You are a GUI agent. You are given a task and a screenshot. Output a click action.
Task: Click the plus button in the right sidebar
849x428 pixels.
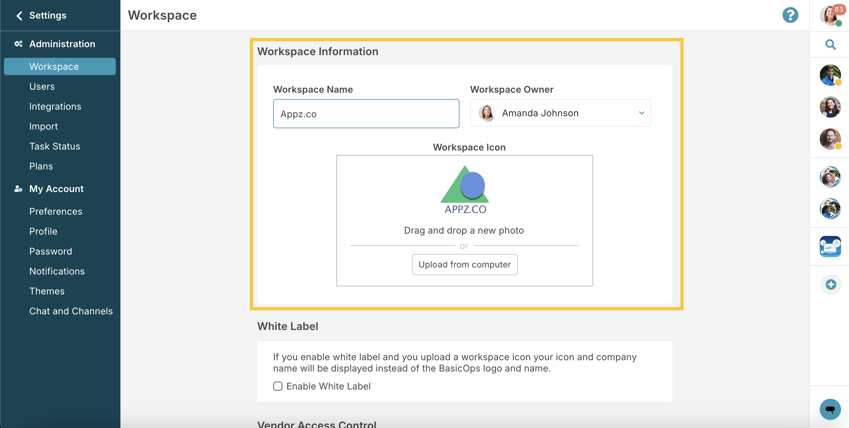coord(831,284)
